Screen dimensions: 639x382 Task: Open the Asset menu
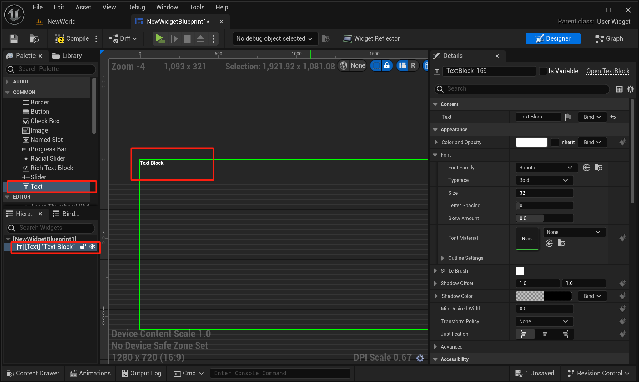click(x=83, y=7)
